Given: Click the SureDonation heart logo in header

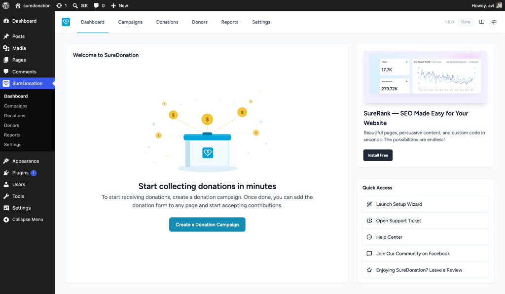Looking at the screenshot, I should coord(66,22).
